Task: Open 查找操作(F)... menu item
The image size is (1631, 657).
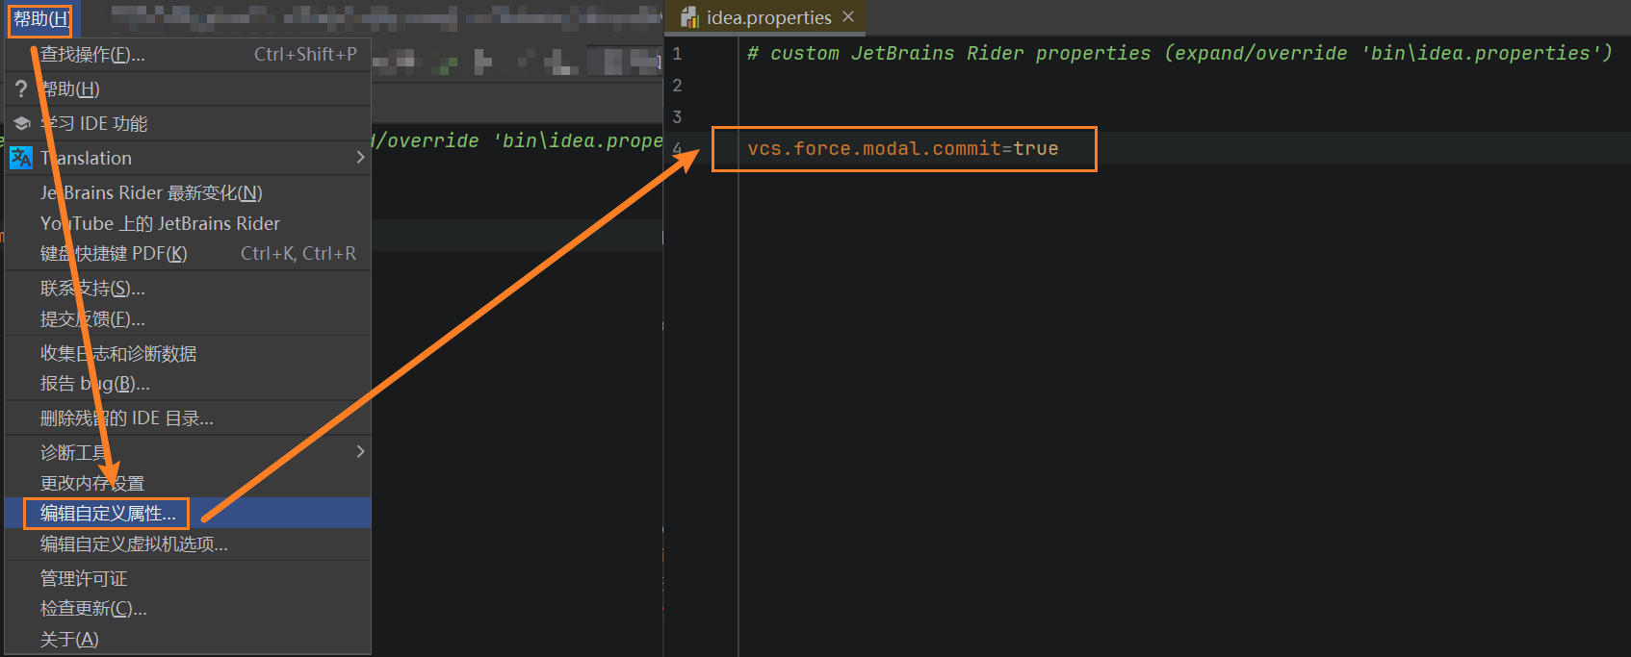Action: click(92, 55)
